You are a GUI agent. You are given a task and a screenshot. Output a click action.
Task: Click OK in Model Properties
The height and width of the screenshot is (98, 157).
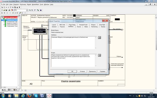(72, 71)
